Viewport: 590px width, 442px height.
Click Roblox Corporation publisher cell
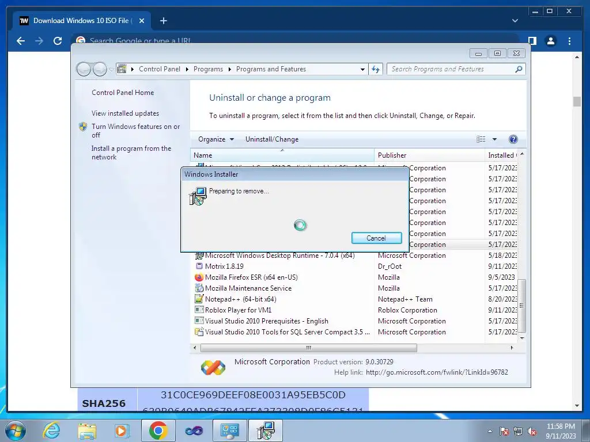coord(407,310)
